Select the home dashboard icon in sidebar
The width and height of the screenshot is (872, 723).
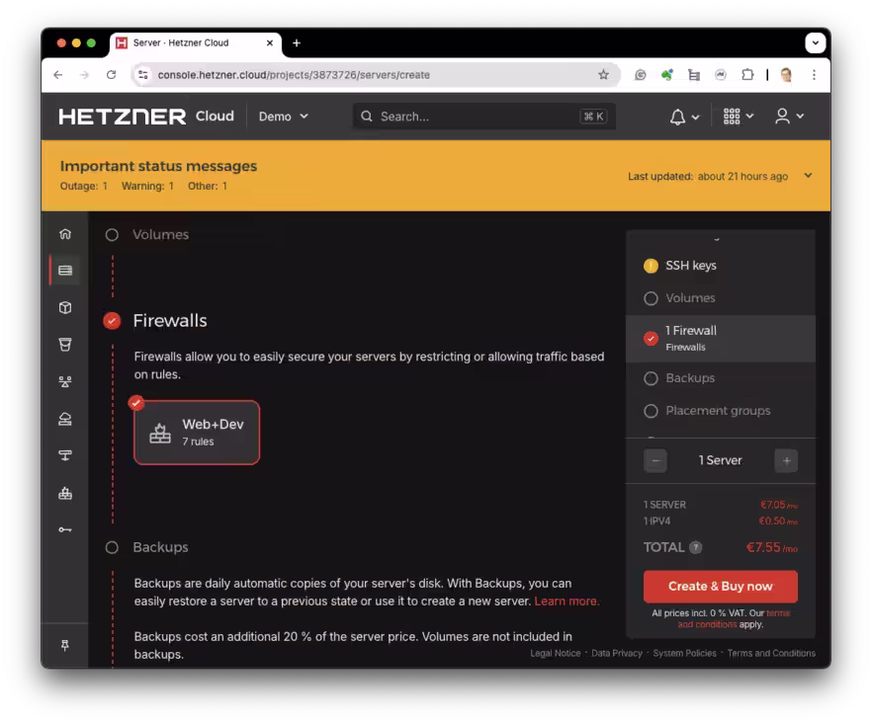64,234
